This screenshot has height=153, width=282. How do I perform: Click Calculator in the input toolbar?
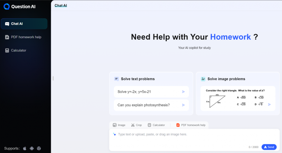click(x=156, y=125)
